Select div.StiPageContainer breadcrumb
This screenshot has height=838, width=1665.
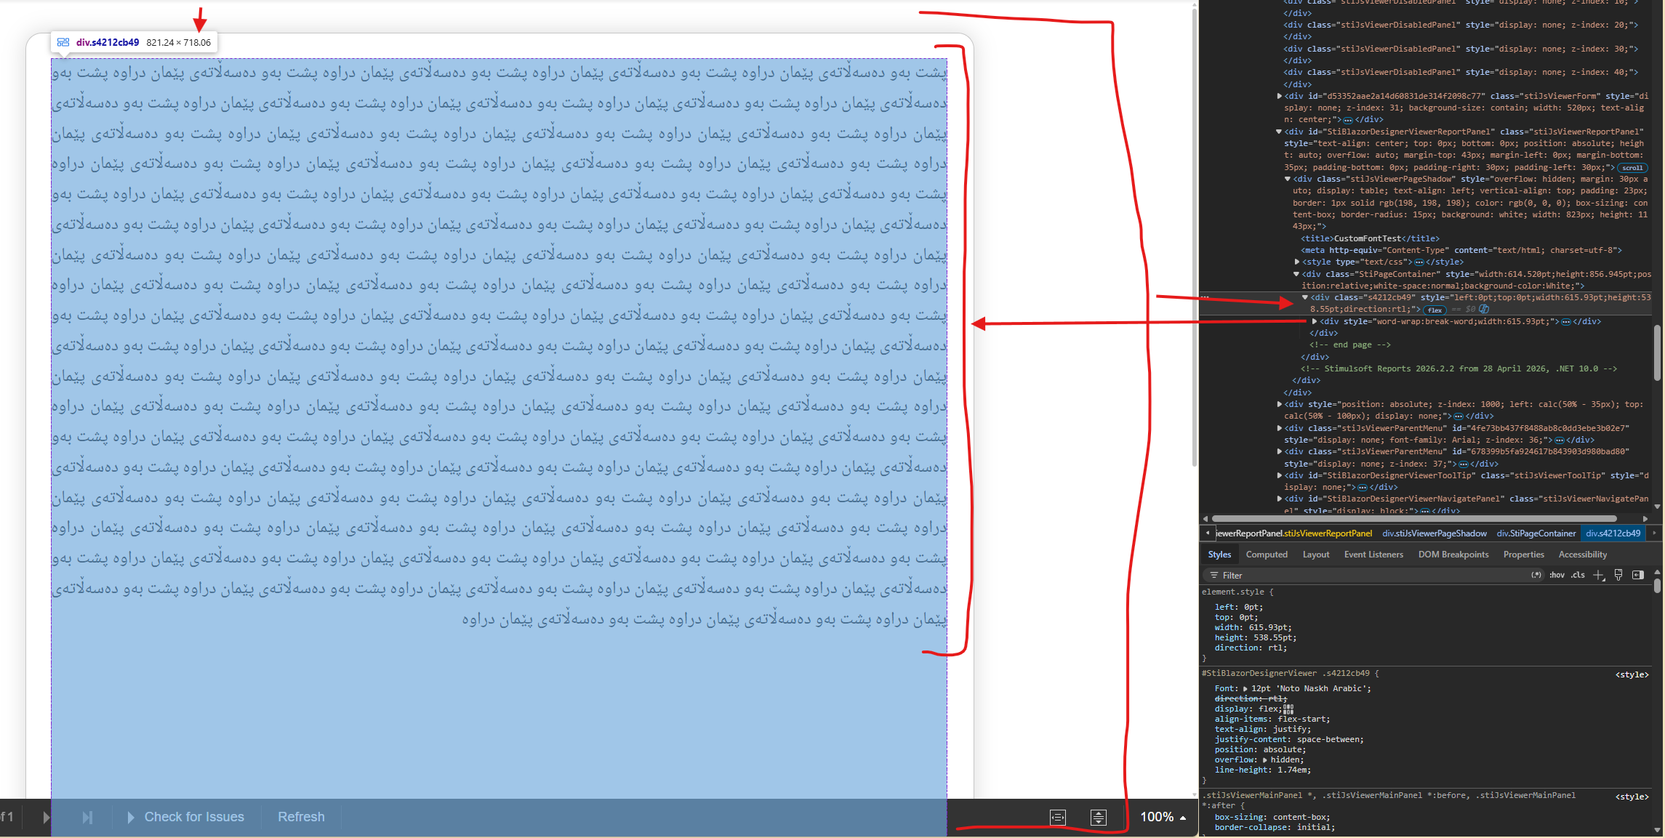[x=1536, y=533]
